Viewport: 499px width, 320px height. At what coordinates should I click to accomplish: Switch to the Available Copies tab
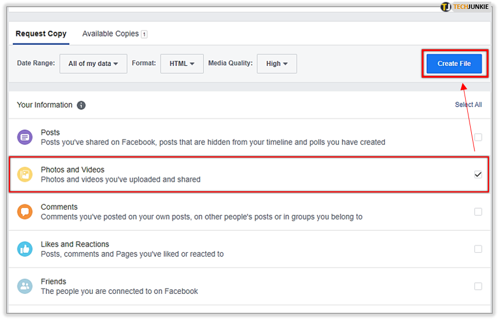click(111, 34)
